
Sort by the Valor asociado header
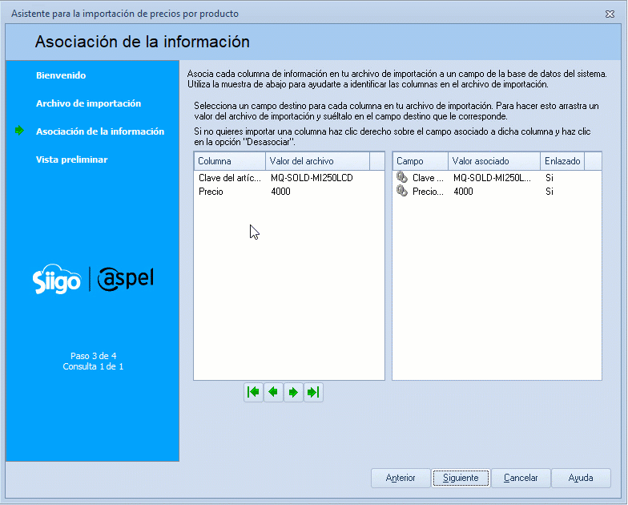coord(493,161)
